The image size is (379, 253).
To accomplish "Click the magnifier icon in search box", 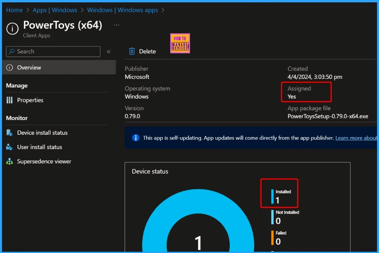I will pos(11,51).
